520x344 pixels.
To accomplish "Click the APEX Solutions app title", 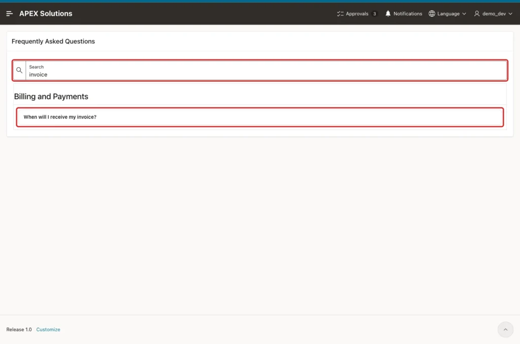I will 46,14.
